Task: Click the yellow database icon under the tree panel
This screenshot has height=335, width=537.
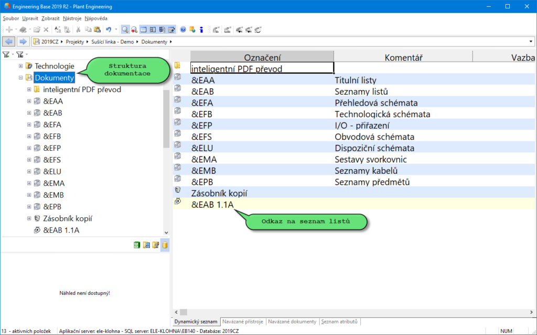Action: point(165,244)
